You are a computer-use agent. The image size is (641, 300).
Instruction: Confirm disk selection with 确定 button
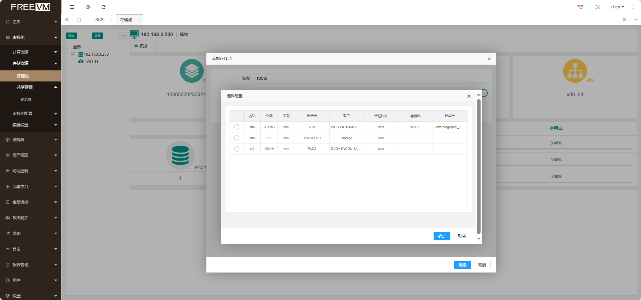click(x=442, y=236)
